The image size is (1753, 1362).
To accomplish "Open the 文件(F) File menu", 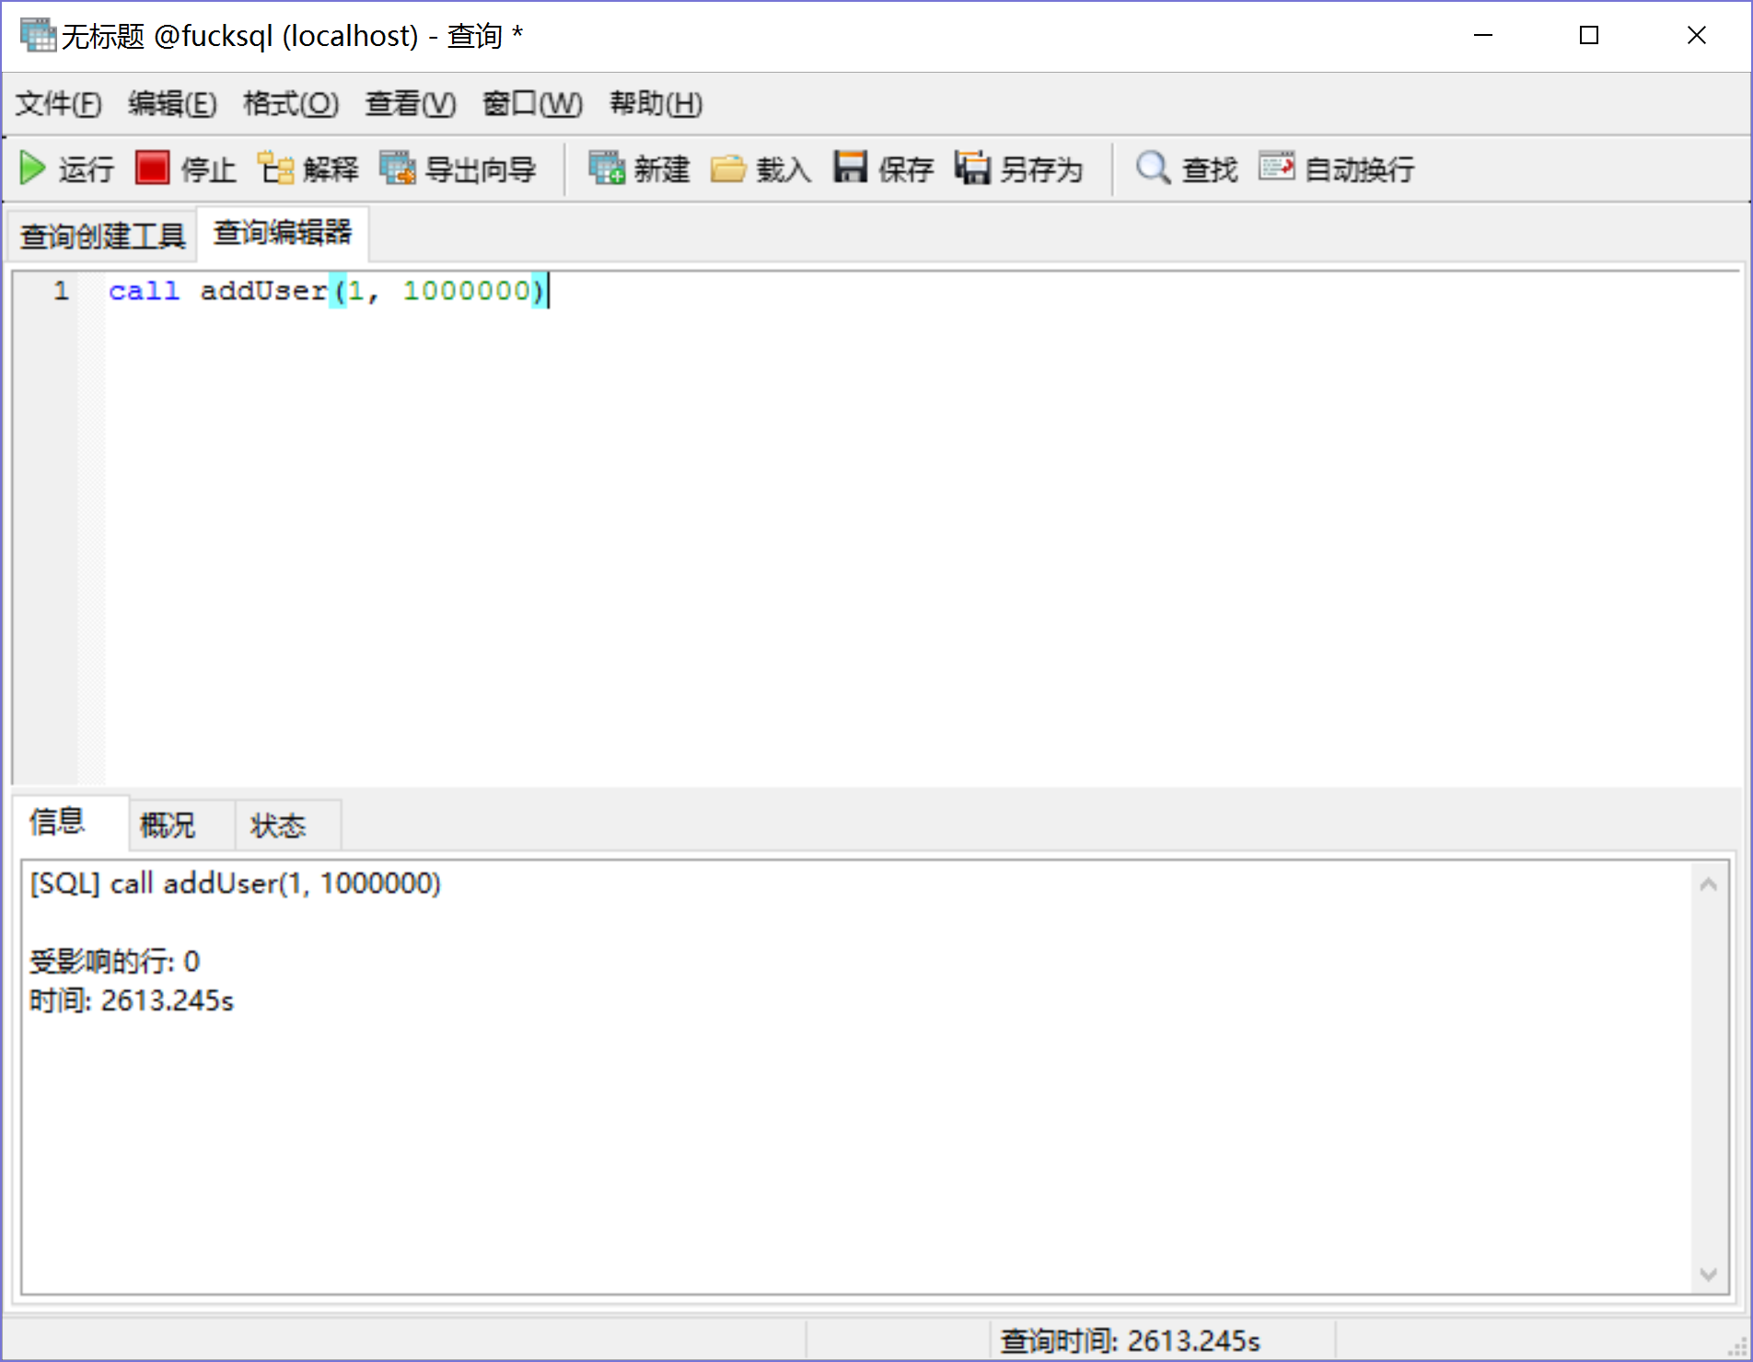I will click(x=59, y=104).
